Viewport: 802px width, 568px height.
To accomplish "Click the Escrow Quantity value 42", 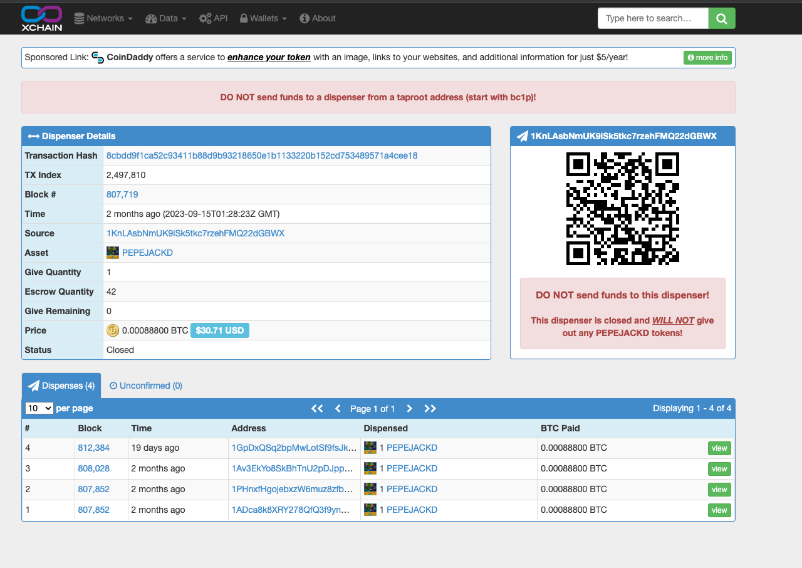I will tap(112, 292).
